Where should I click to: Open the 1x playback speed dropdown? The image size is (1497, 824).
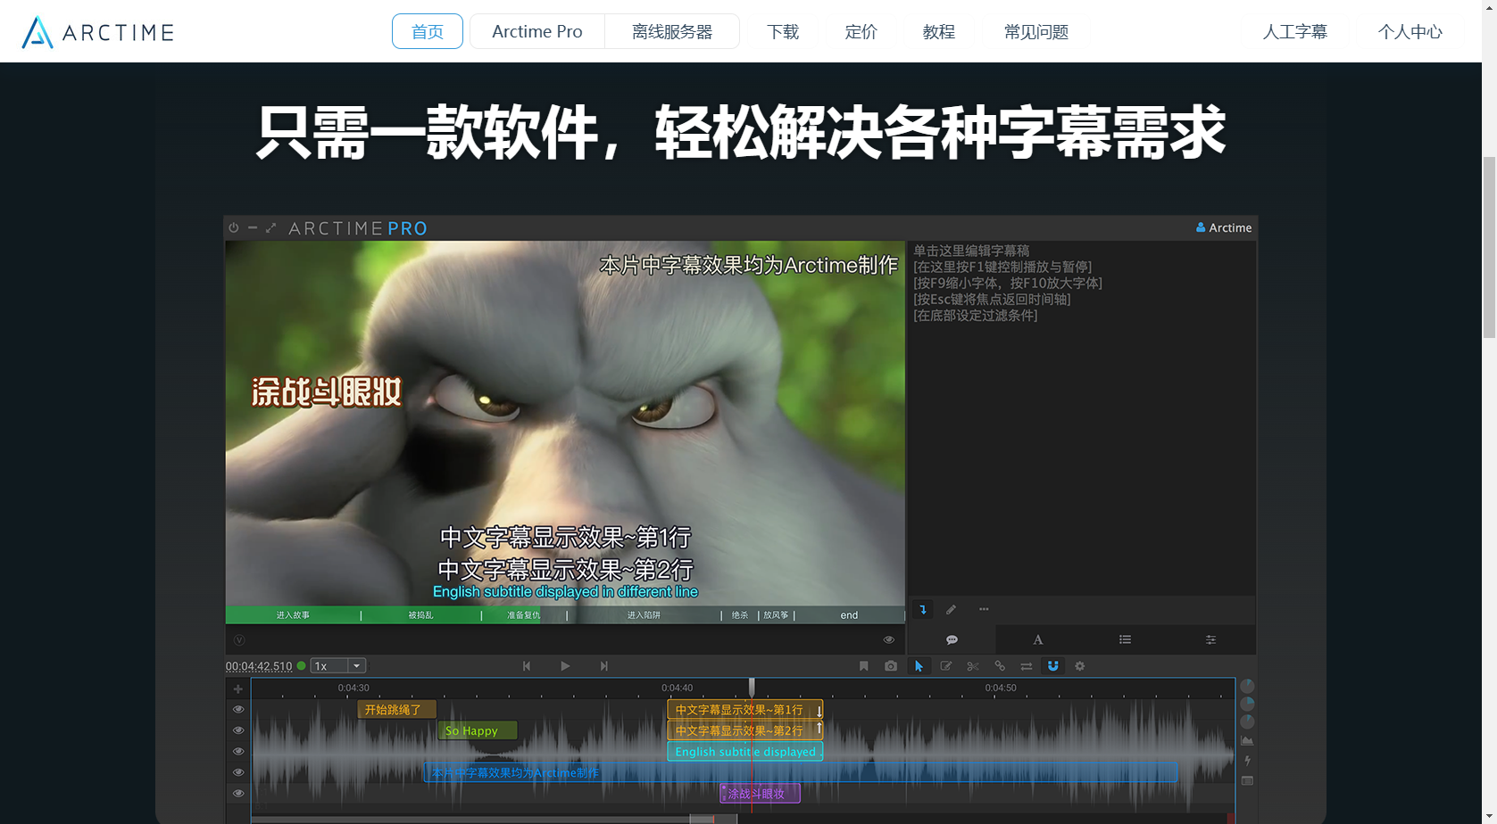click(356, 666)
